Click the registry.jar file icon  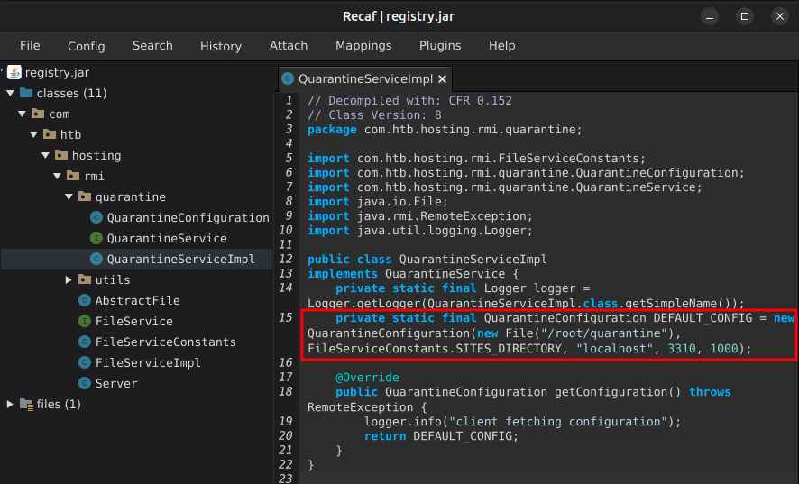pyautogui.click(x=14, y=73)
